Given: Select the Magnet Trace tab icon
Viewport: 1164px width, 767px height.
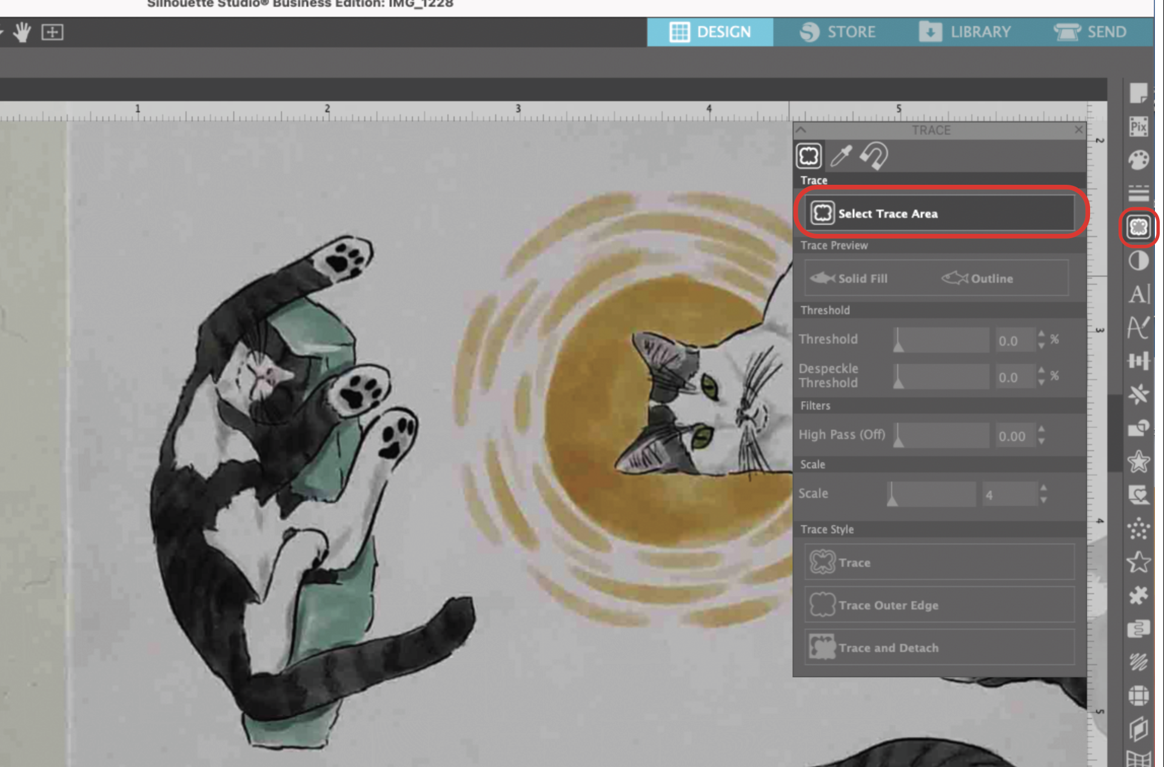Looking at the screenshot, I should point(874,156).
